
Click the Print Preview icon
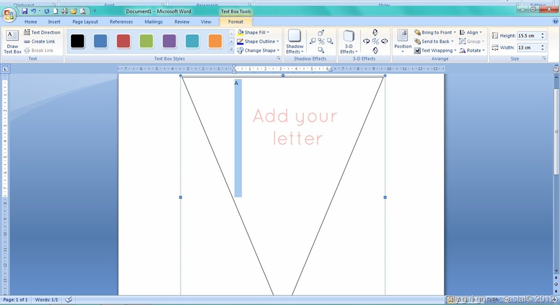click(x=83, y=11)
